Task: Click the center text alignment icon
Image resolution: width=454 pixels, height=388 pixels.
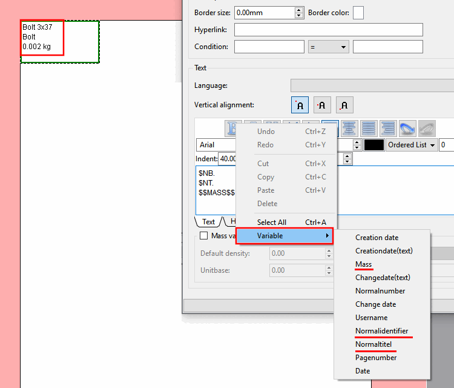Action: [349, 128]
